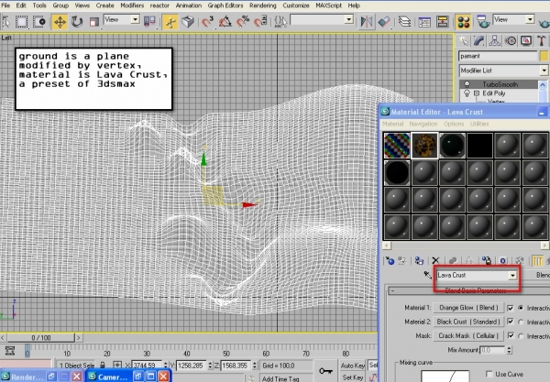Toggle the Set Key mode key icon
Screen dimensions: 550x382
click(325, 370)
